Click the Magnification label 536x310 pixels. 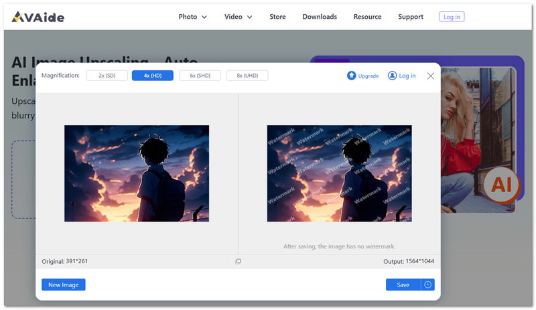(60, 76)
